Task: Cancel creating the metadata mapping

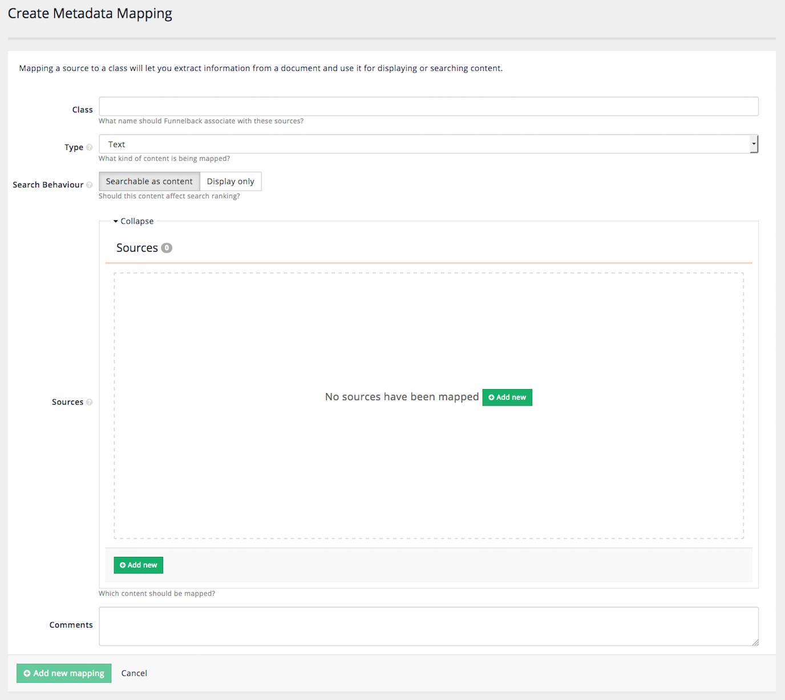Action: pos(134,673)
